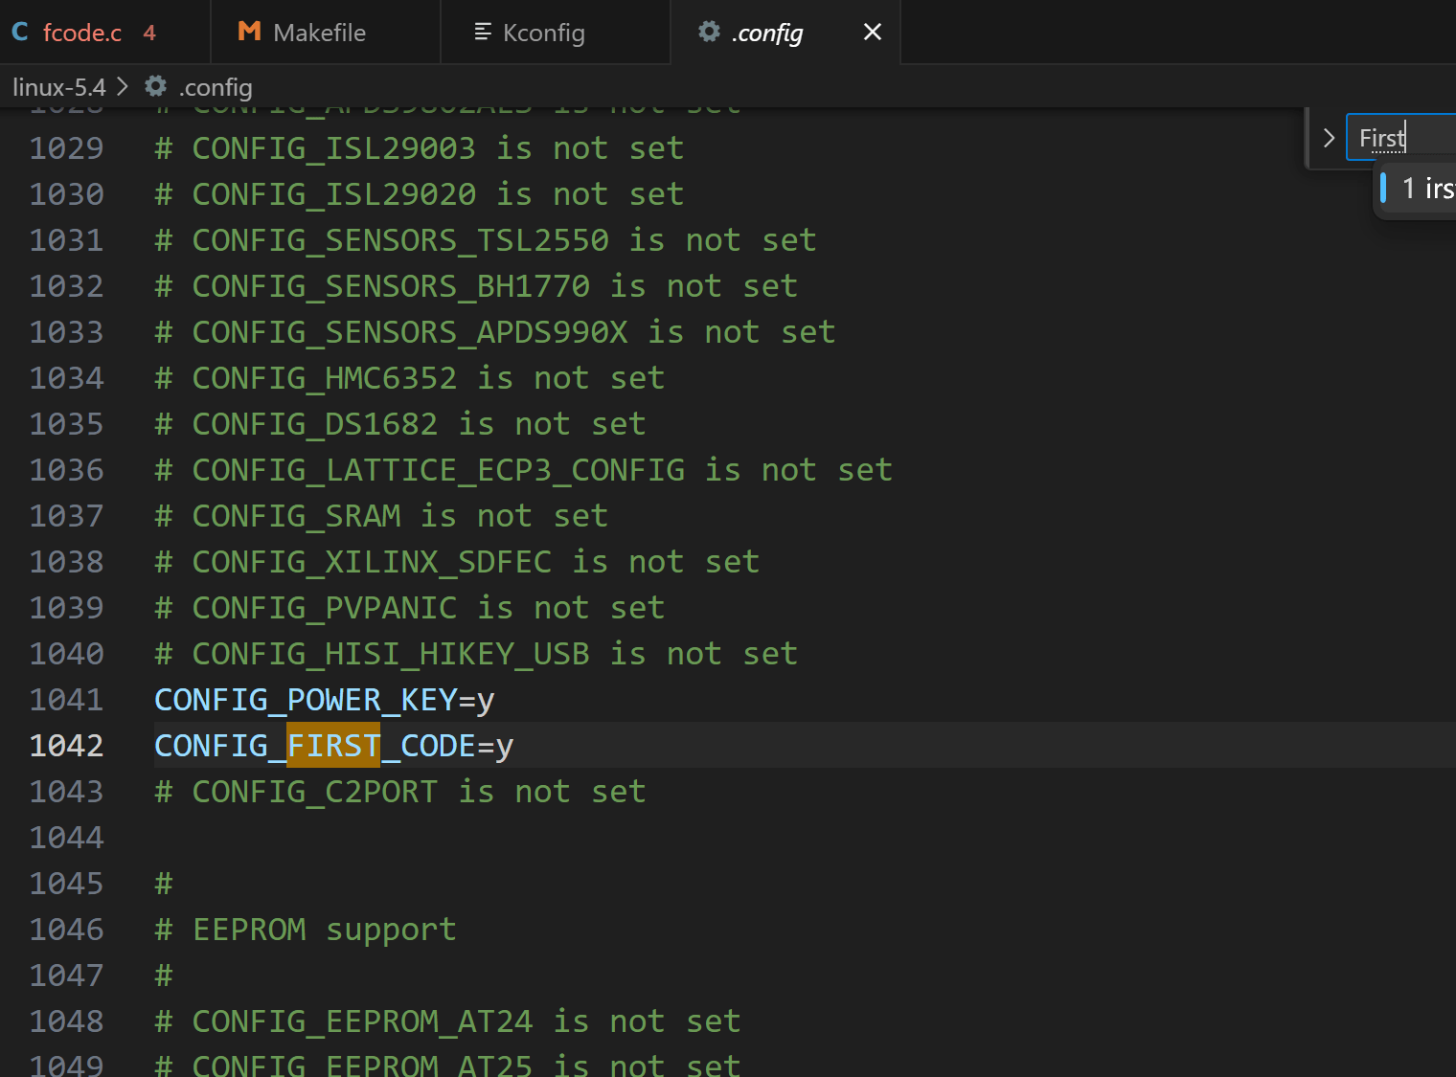Viewport: 1456px width, 1077px height.
Task: Select the find suggestion below the search box
Action: coord(1425,189)
